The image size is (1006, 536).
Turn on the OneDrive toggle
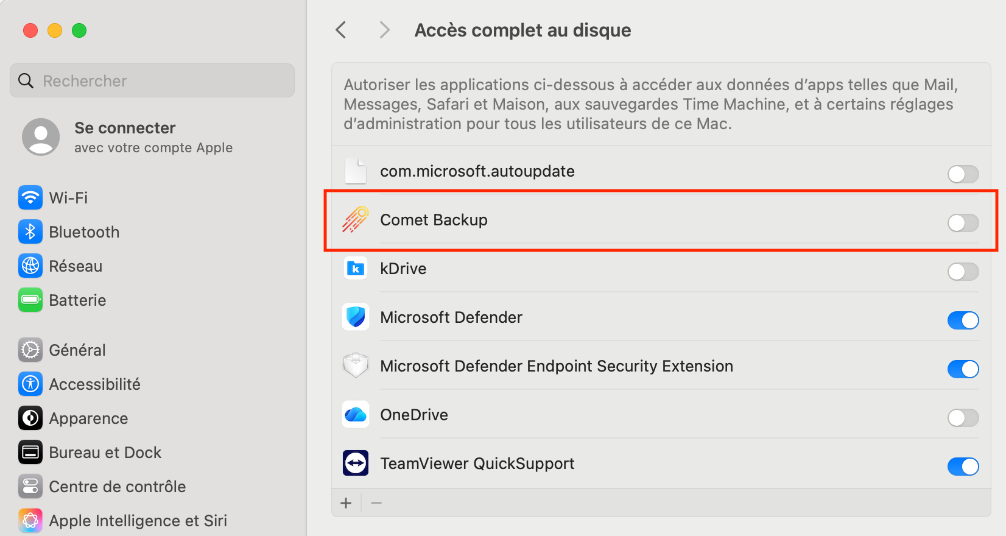pos(963,418)
